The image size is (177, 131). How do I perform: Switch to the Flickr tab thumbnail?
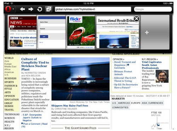click(x=81, y=32)
